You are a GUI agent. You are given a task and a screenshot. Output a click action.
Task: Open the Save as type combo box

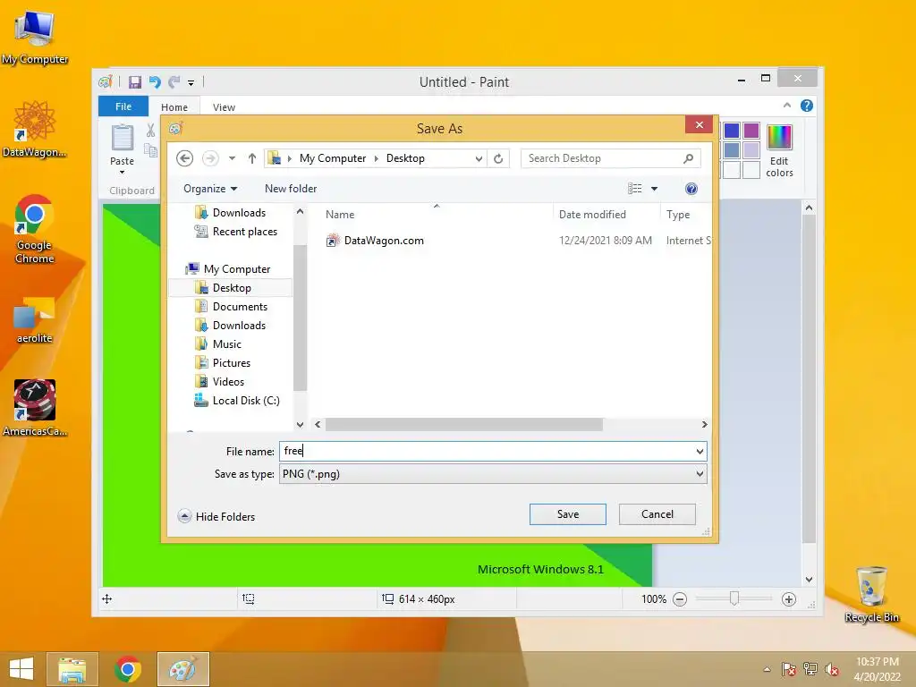[x=493, y=474]
